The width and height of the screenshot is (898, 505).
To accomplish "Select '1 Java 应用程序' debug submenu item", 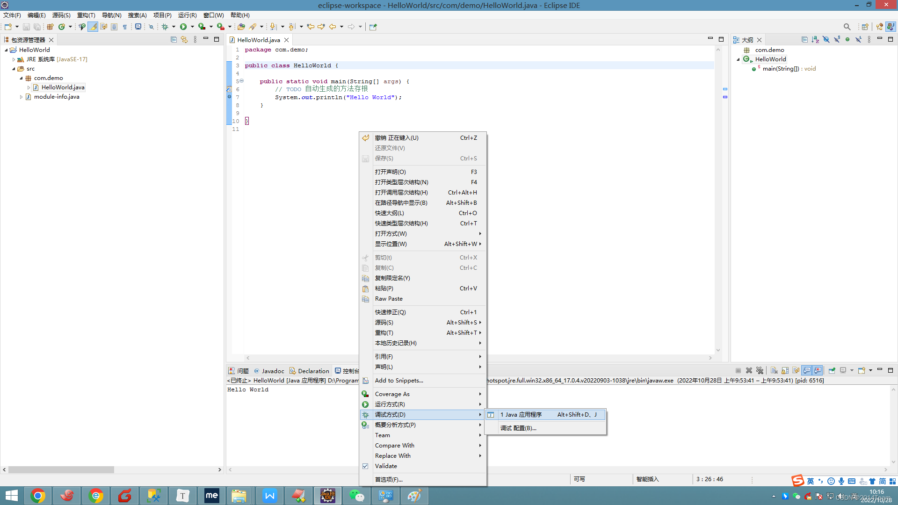I will 521,415.
